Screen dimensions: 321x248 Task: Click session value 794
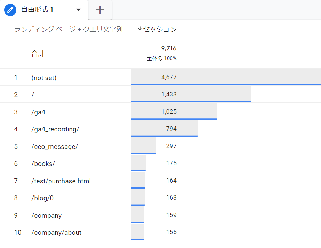click(171, 129)
